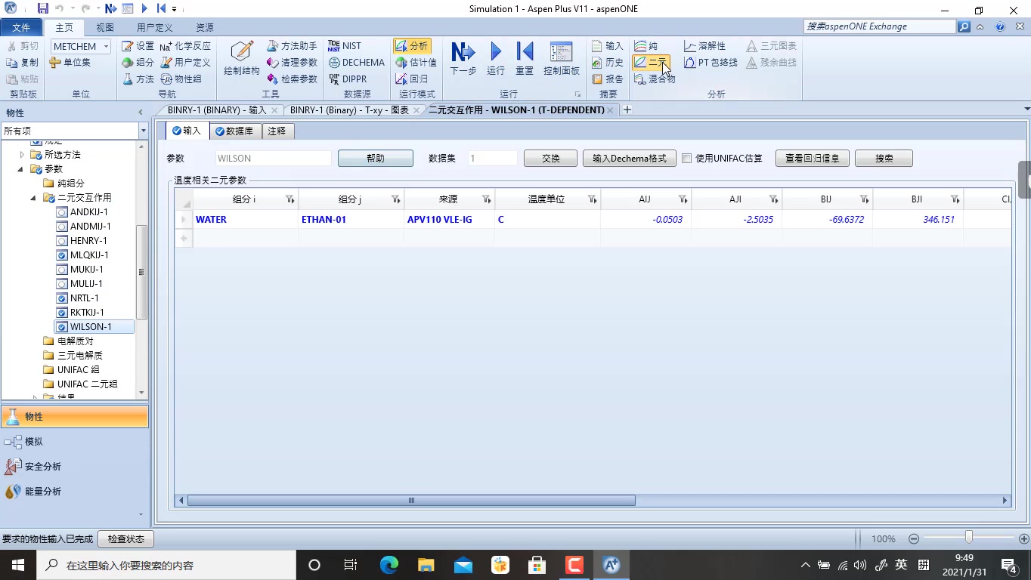Click the 帮助 button
The width and height of the screenshot is (1031, 580).
point(376,159)
